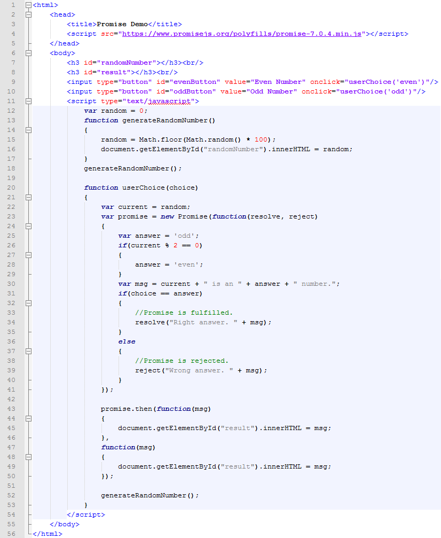
Task: Click the closing </html> tag
Action: (x=48, y=534)
